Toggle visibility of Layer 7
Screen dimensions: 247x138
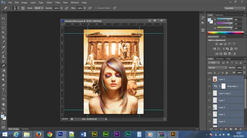tap(209, 100)
